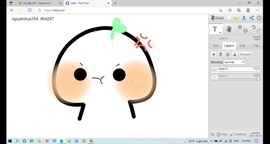Expand the tool chooser arrow under Text tool

[x=220, y=32]
